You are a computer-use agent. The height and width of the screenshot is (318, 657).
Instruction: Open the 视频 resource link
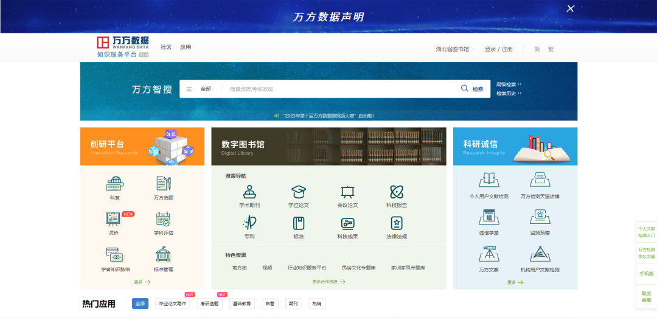[x=267, y=268]
